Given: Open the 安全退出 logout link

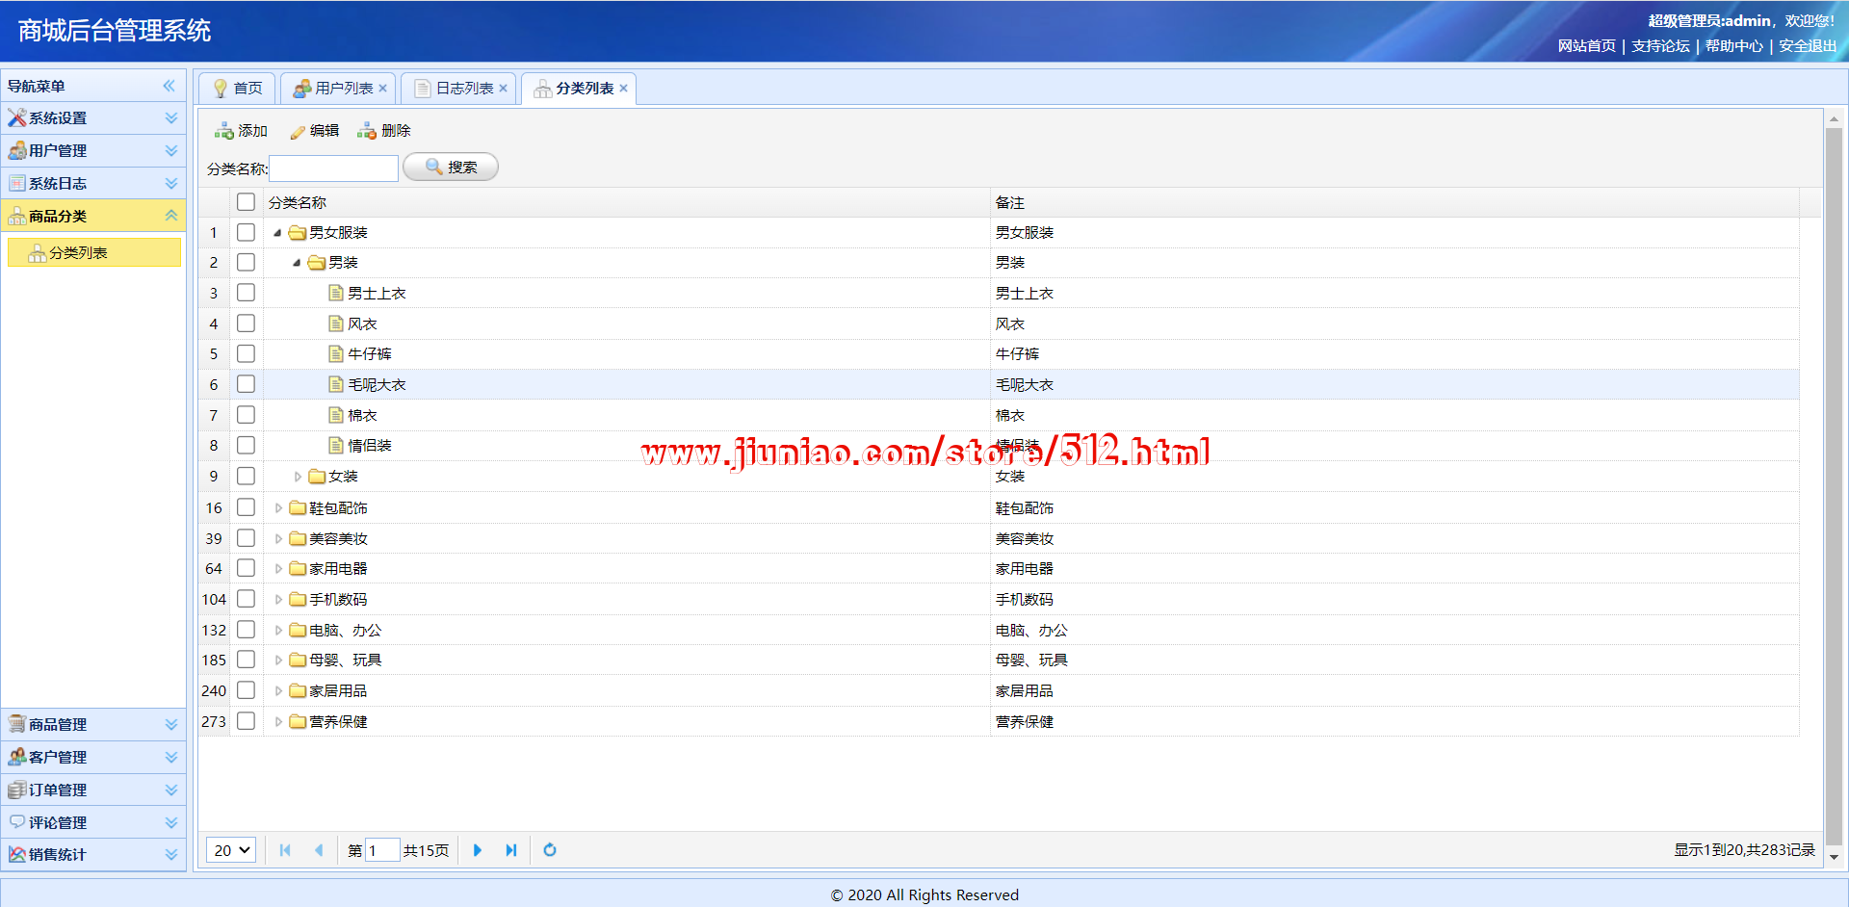Looking at the screenshot, I should (x=1807, y=45).
